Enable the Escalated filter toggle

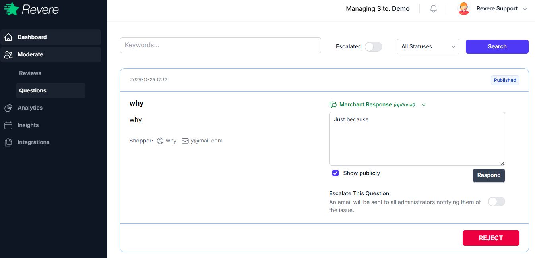[x=373, y=46]
